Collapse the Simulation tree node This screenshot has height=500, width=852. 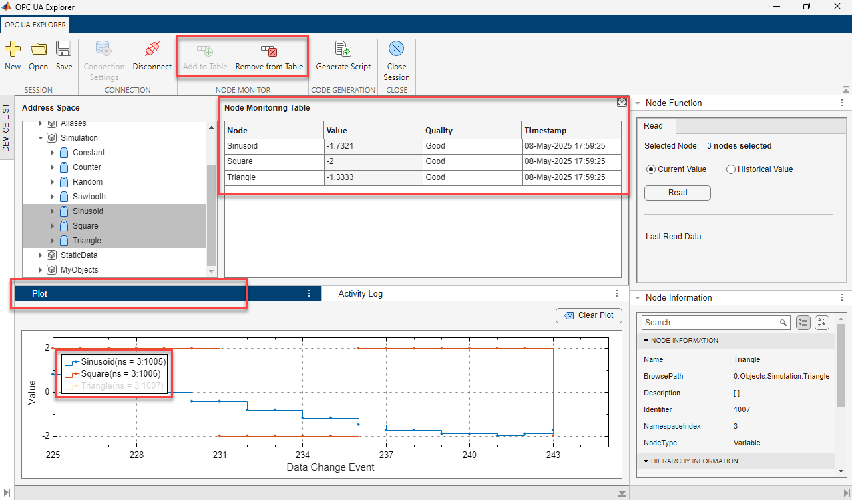click(41, 137)
